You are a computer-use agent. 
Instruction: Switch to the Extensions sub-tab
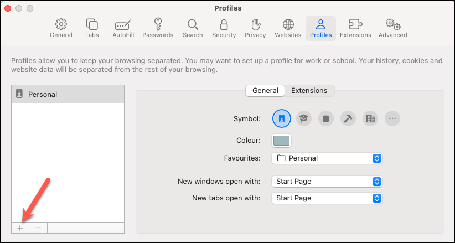point(309,91)
